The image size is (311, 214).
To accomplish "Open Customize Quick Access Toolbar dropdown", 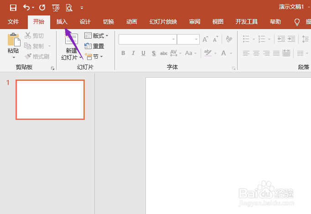I will 82,8.
